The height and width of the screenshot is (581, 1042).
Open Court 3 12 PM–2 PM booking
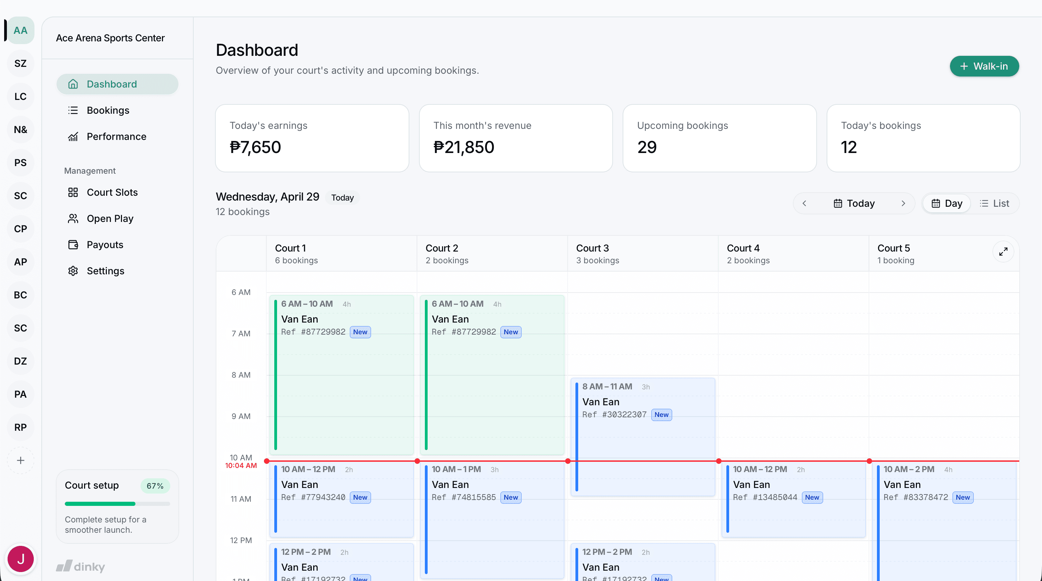[643, 562]
